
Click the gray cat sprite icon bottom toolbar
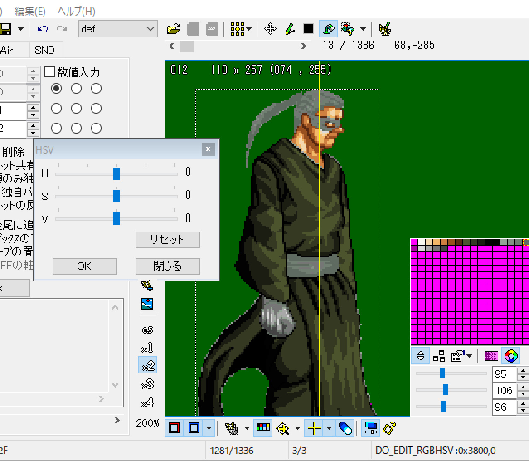click(232, 428)
